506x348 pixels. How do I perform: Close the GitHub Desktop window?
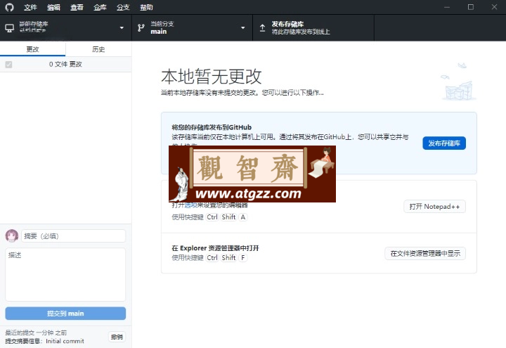[494, 7]
